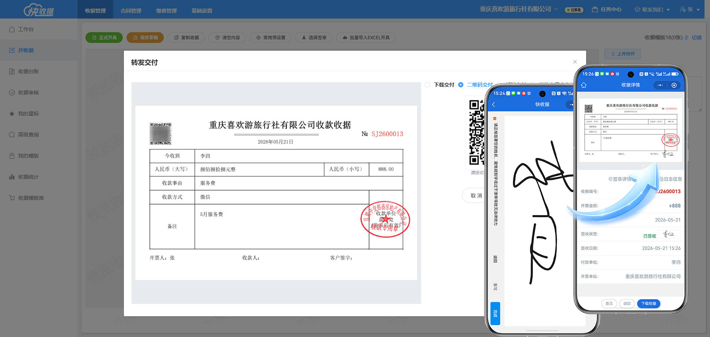
Task: Click the 正式开具 button
Action: tap(104, 38)
